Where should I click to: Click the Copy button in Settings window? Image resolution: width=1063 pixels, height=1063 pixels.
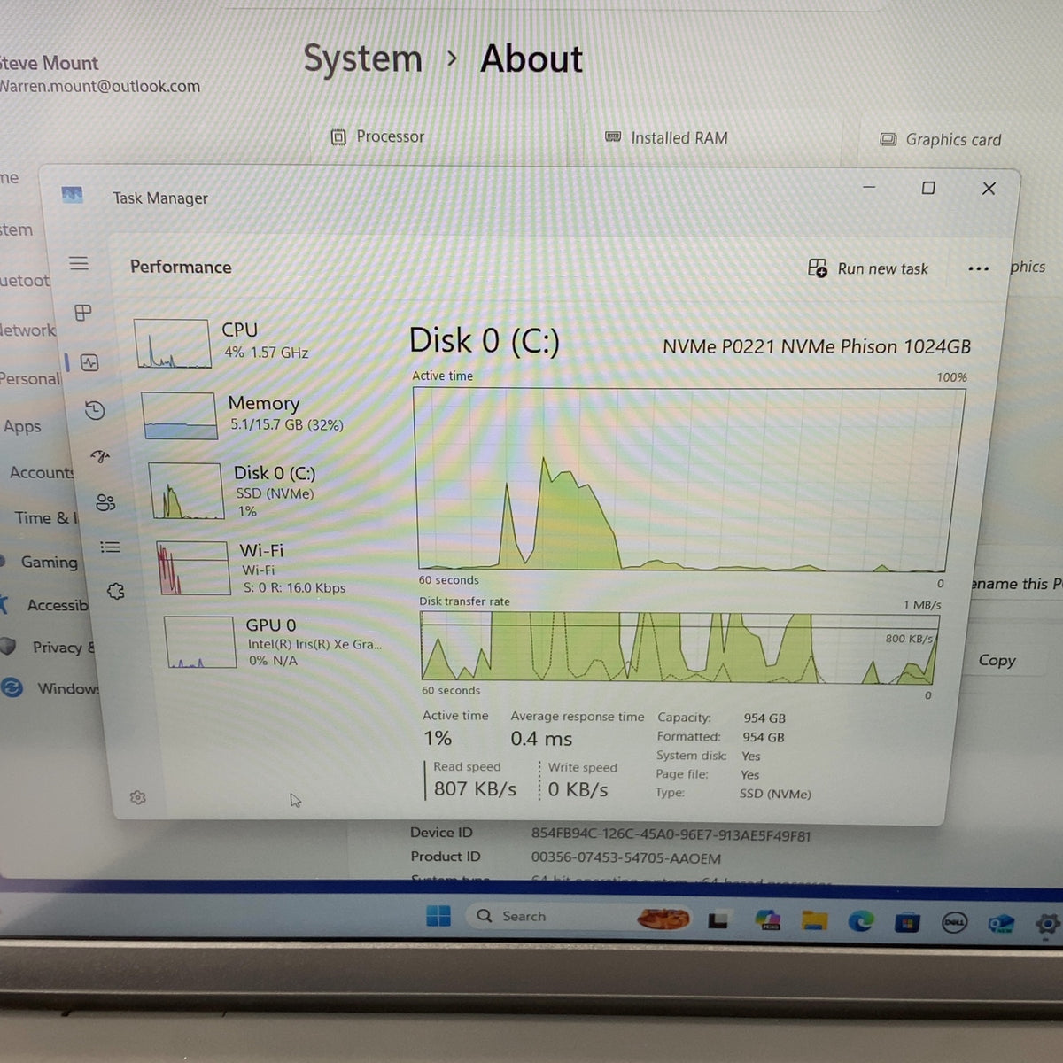coord(997,660)
